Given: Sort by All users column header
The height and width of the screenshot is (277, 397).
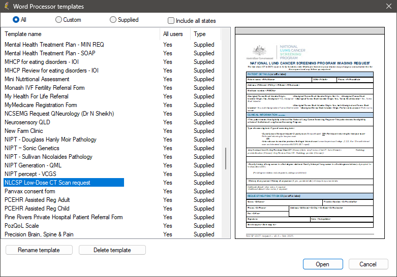Looking at the screenshot, I should click(x=173, y=34).
